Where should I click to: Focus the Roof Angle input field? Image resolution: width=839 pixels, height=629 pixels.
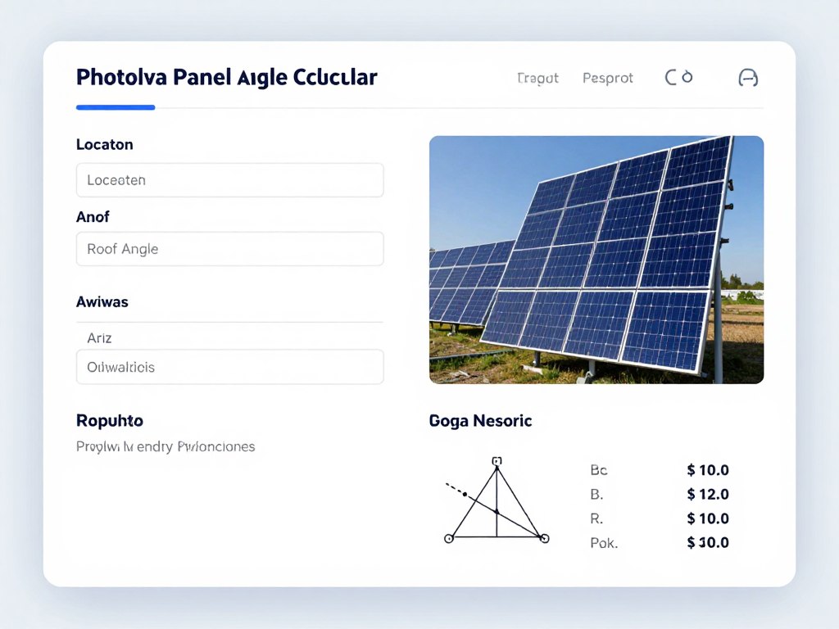[229, 249]
